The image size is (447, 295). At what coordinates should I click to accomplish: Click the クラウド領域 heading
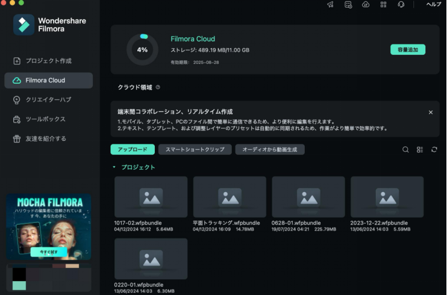pos(135,87)
